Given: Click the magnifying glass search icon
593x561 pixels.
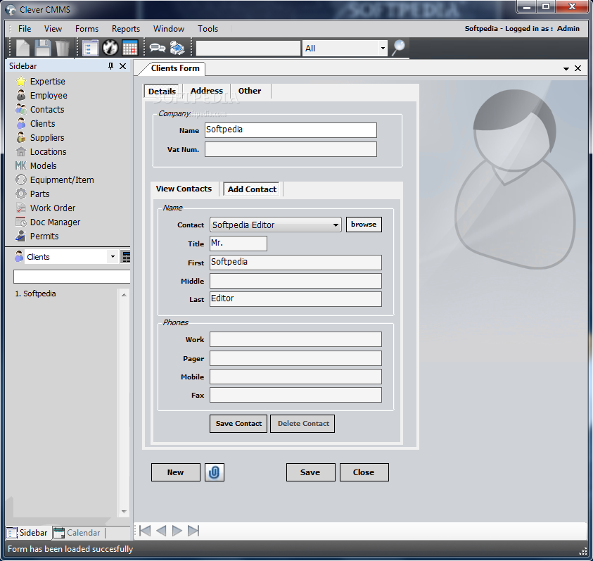Looking at the screenshot, I should (398, 48).
